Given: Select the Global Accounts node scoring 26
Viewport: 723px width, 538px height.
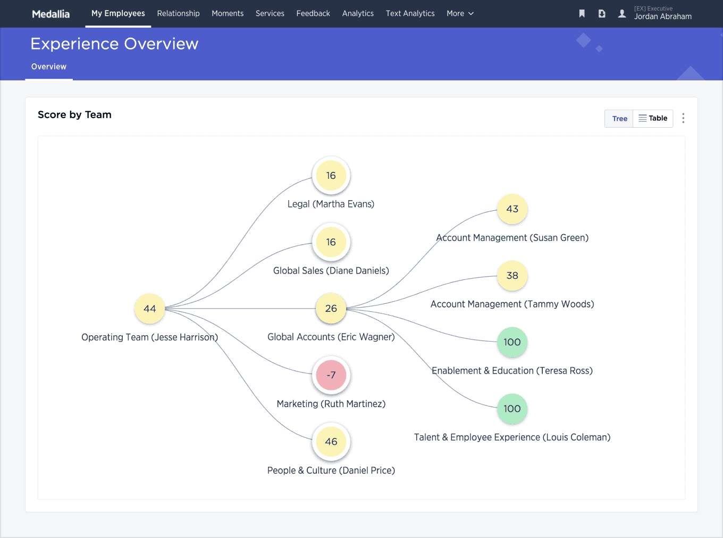Looking at the screenshot, I should pyautogui.click(x=331, y=309).
